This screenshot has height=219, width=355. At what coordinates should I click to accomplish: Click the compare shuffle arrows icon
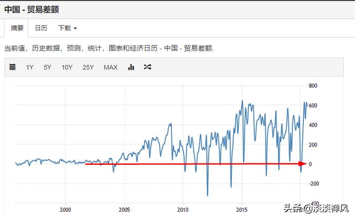148,67
